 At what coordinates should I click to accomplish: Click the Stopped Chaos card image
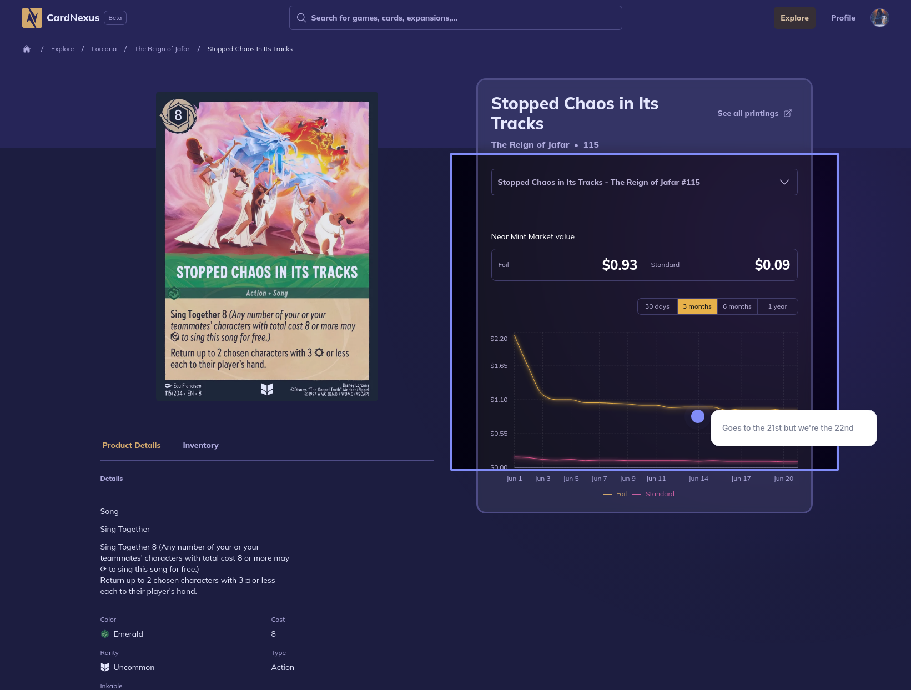click(267, 246)
